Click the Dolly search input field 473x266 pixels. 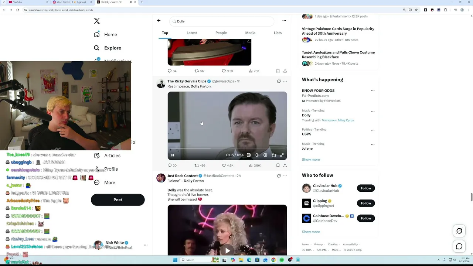tap(222, 21)
